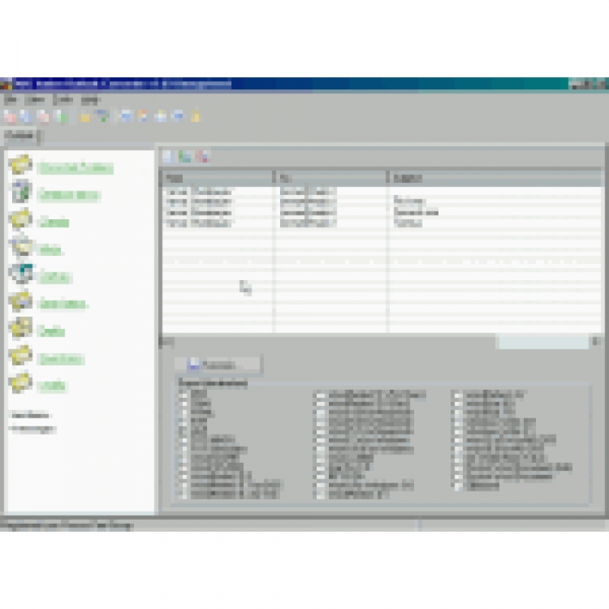Click the light input box below the message list
609x609 pixels.
pyautogui.click(x=543, y=343)
